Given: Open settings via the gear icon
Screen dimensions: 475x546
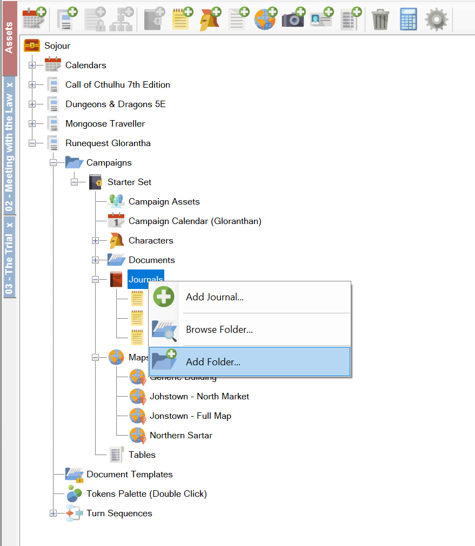Looking at the screenshot, I should [436, 19].
